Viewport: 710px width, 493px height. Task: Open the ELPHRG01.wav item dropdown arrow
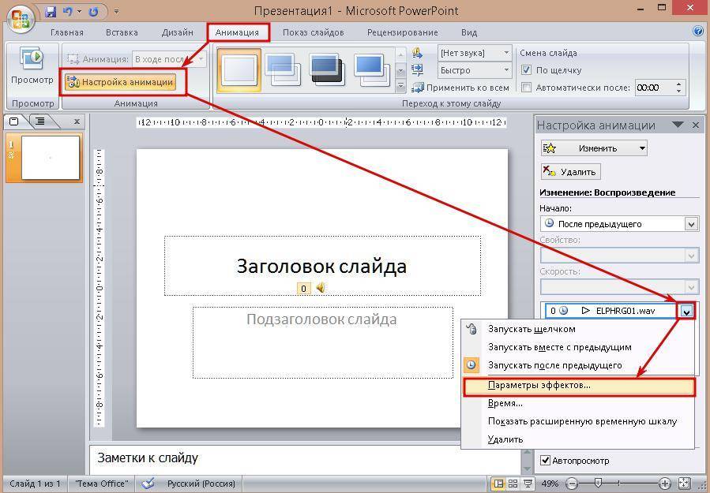click(687, 311)
